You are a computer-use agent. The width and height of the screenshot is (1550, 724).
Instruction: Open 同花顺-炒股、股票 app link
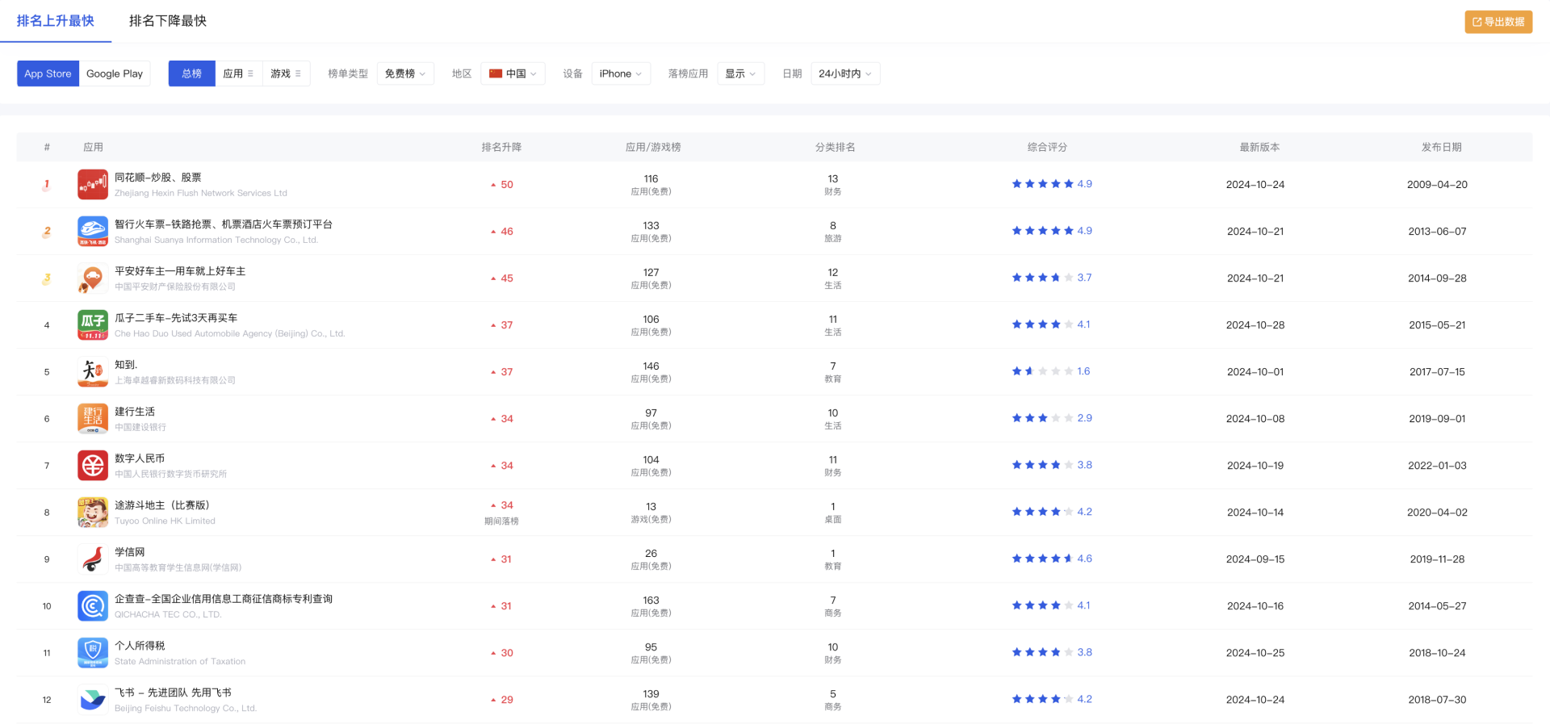(158, 178)
